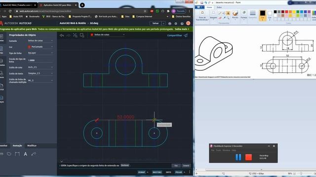Viewport: 316px width, 177px height.
Task: Reload the browser page
Action: coord(10,11)
